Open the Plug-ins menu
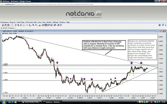This screenshot has height=104, width=167. pyautogui.click(x=13, y=22)
